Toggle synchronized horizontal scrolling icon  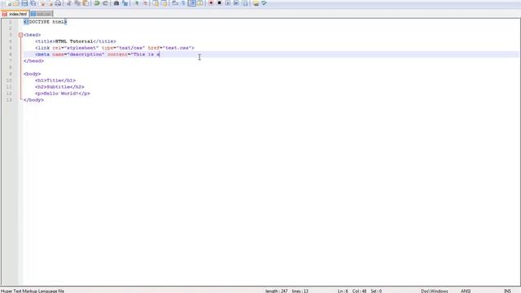pos(164,3)
